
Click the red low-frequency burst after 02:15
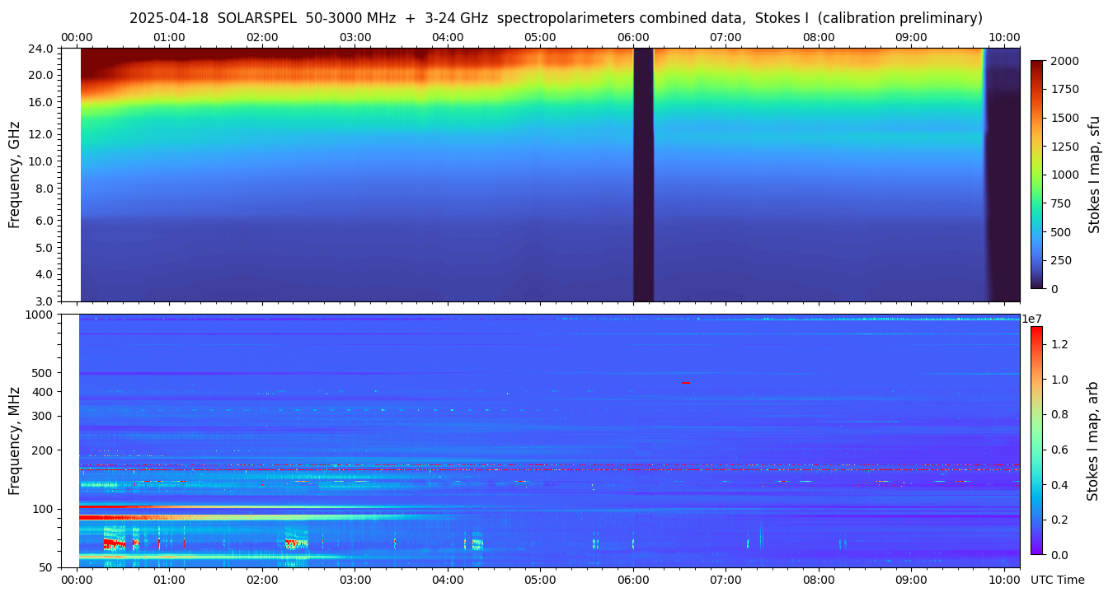click(294, 543)
